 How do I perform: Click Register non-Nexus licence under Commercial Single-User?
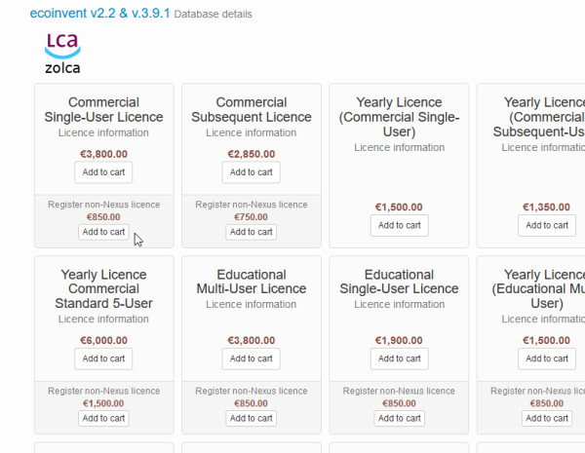103,205
